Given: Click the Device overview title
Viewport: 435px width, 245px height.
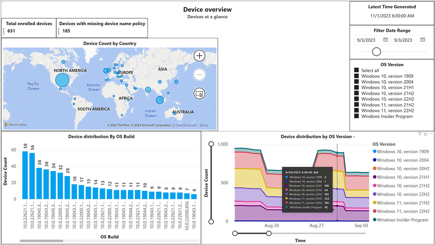Looking at the screenshot, I should pos(207,10).
